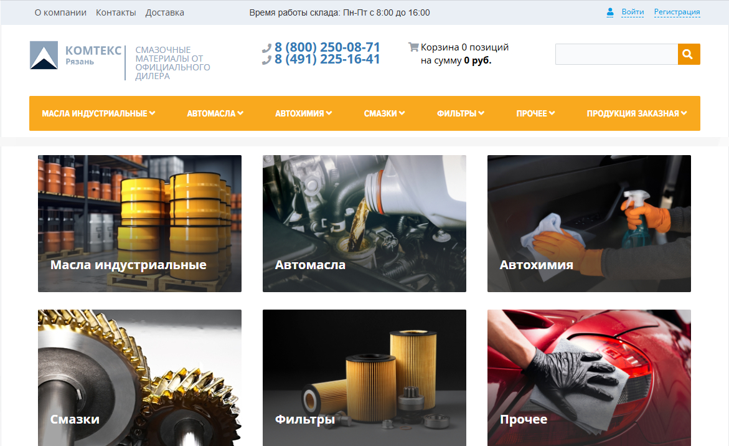Expand the Автомасла menu chevron
The image size is (729, 446).
pos(240,113)
